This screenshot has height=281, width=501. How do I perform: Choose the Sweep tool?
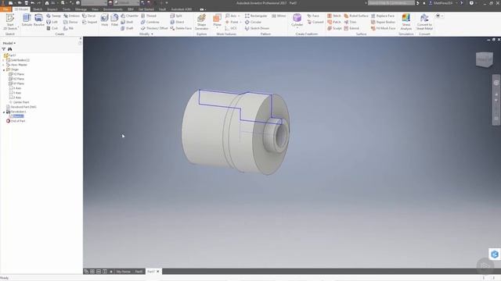click(x=53, y=16)
